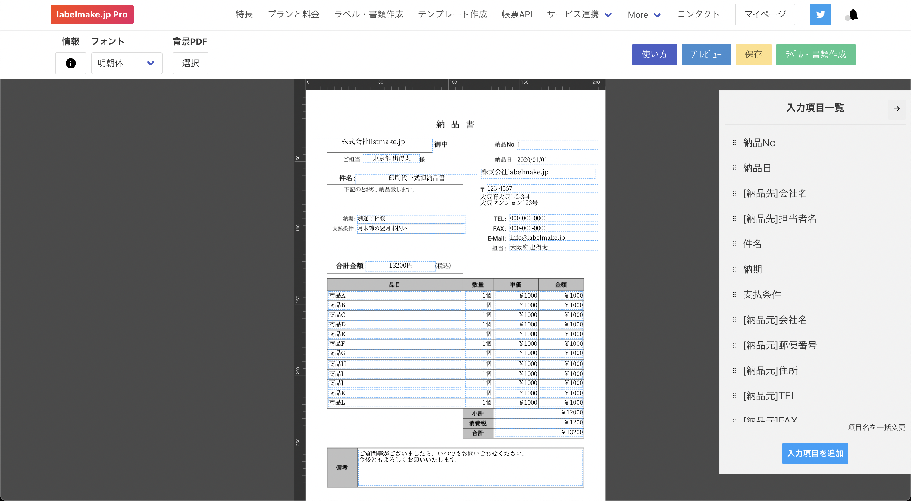911x501 pixels.
Task: Click the drag handle beside 支払条件
Action: click(734, 295)
